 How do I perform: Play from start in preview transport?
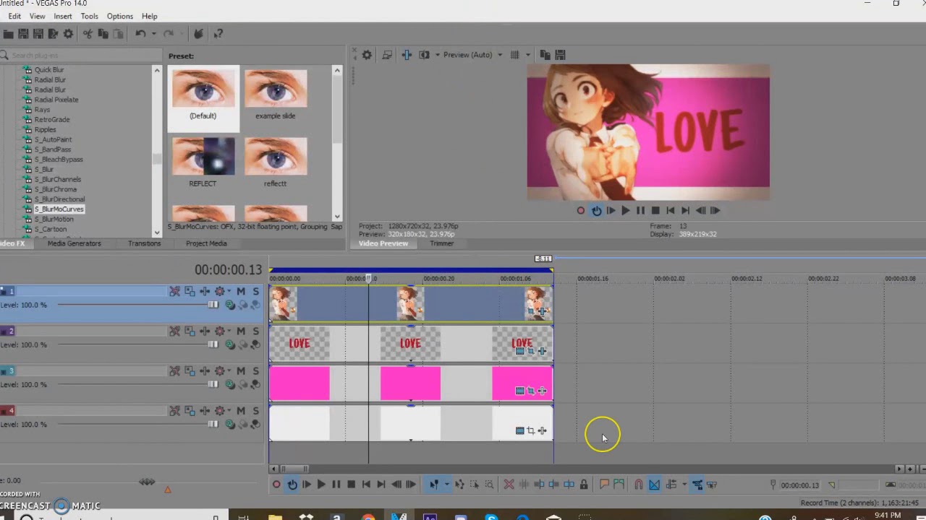(611, 211)
